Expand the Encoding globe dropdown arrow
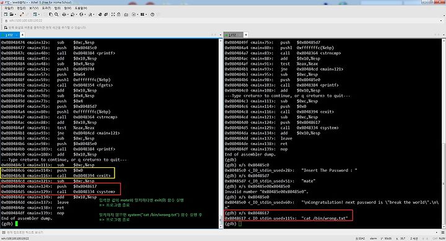Viewport: 446px width, 241px height. click(85, 14)
